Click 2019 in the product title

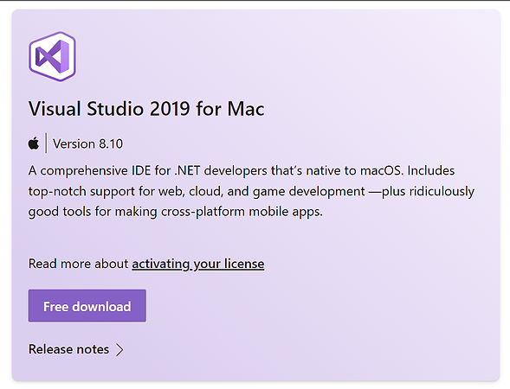point(170,108)
